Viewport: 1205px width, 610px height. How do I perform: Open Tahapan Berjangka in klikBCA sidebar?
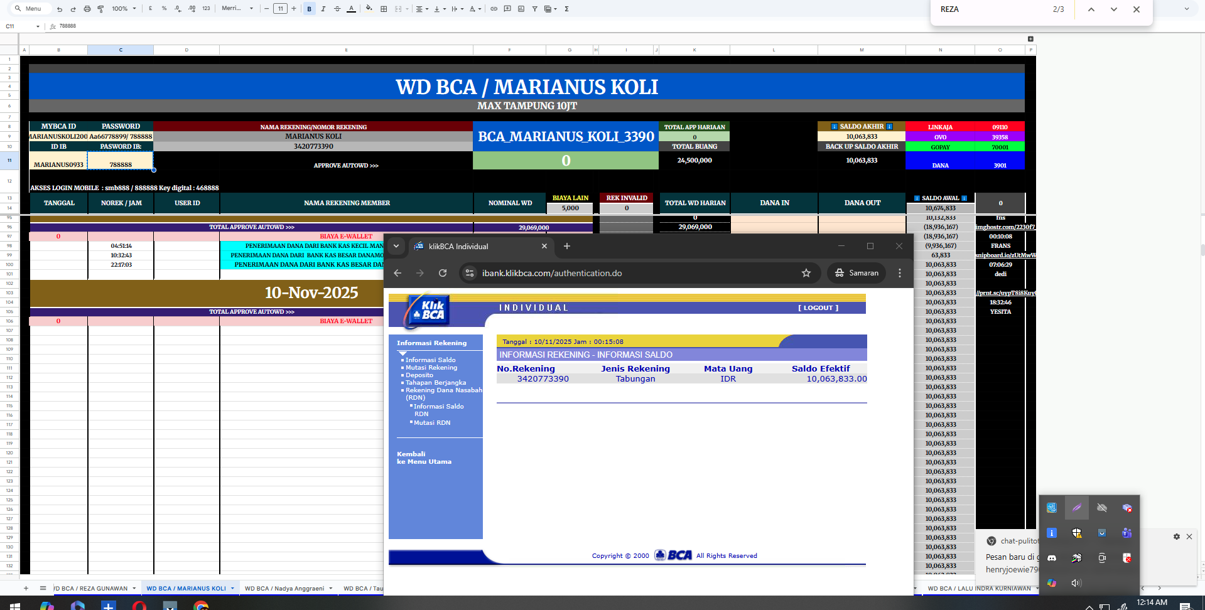coord(436,382)
